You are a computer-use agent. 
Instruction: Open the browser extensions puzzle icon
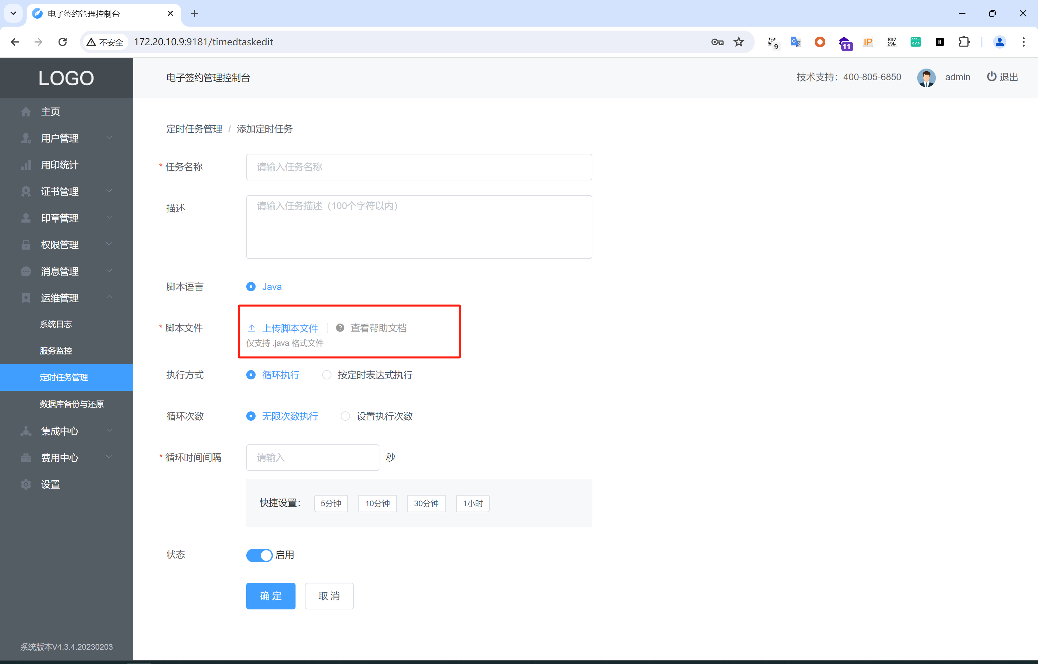(963, 42)
